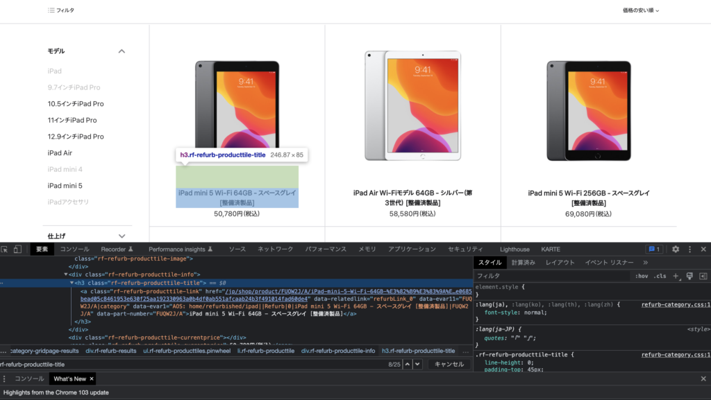Filter by 11インチiPad Pro model
The image size is (711, 400).
pos(72,120)
